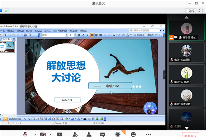Click the font color A swatch
Viewport: 206px width, 137px height.
[127, 35]
